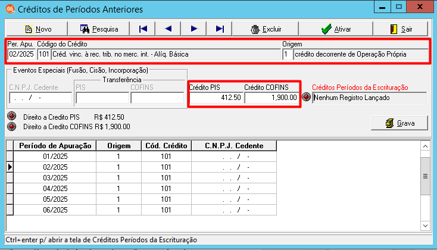Viewport: 437px width, 250px height.
Task: Go to next record arrow
Action: tap(193, 29)
